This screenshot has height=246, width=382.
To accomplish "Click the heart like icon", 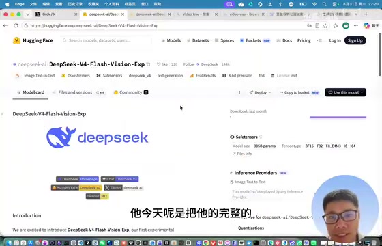I will point(158,64).
